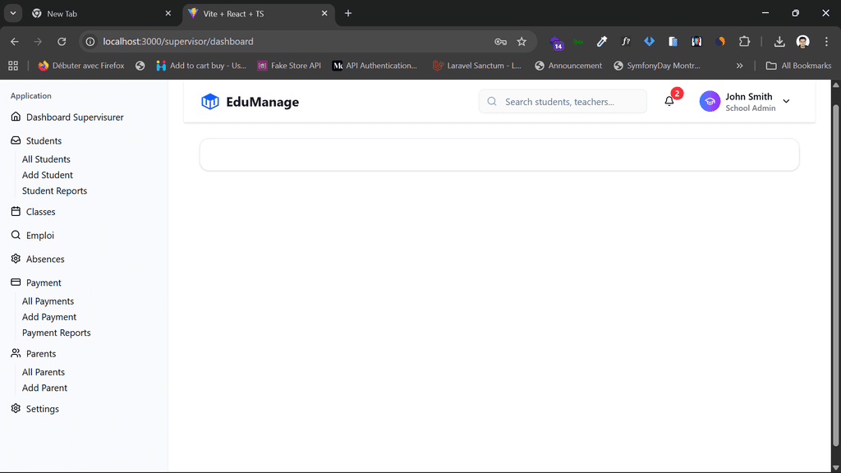Click the fonts extension icon

pyautogui.click(x=625, y=41)
